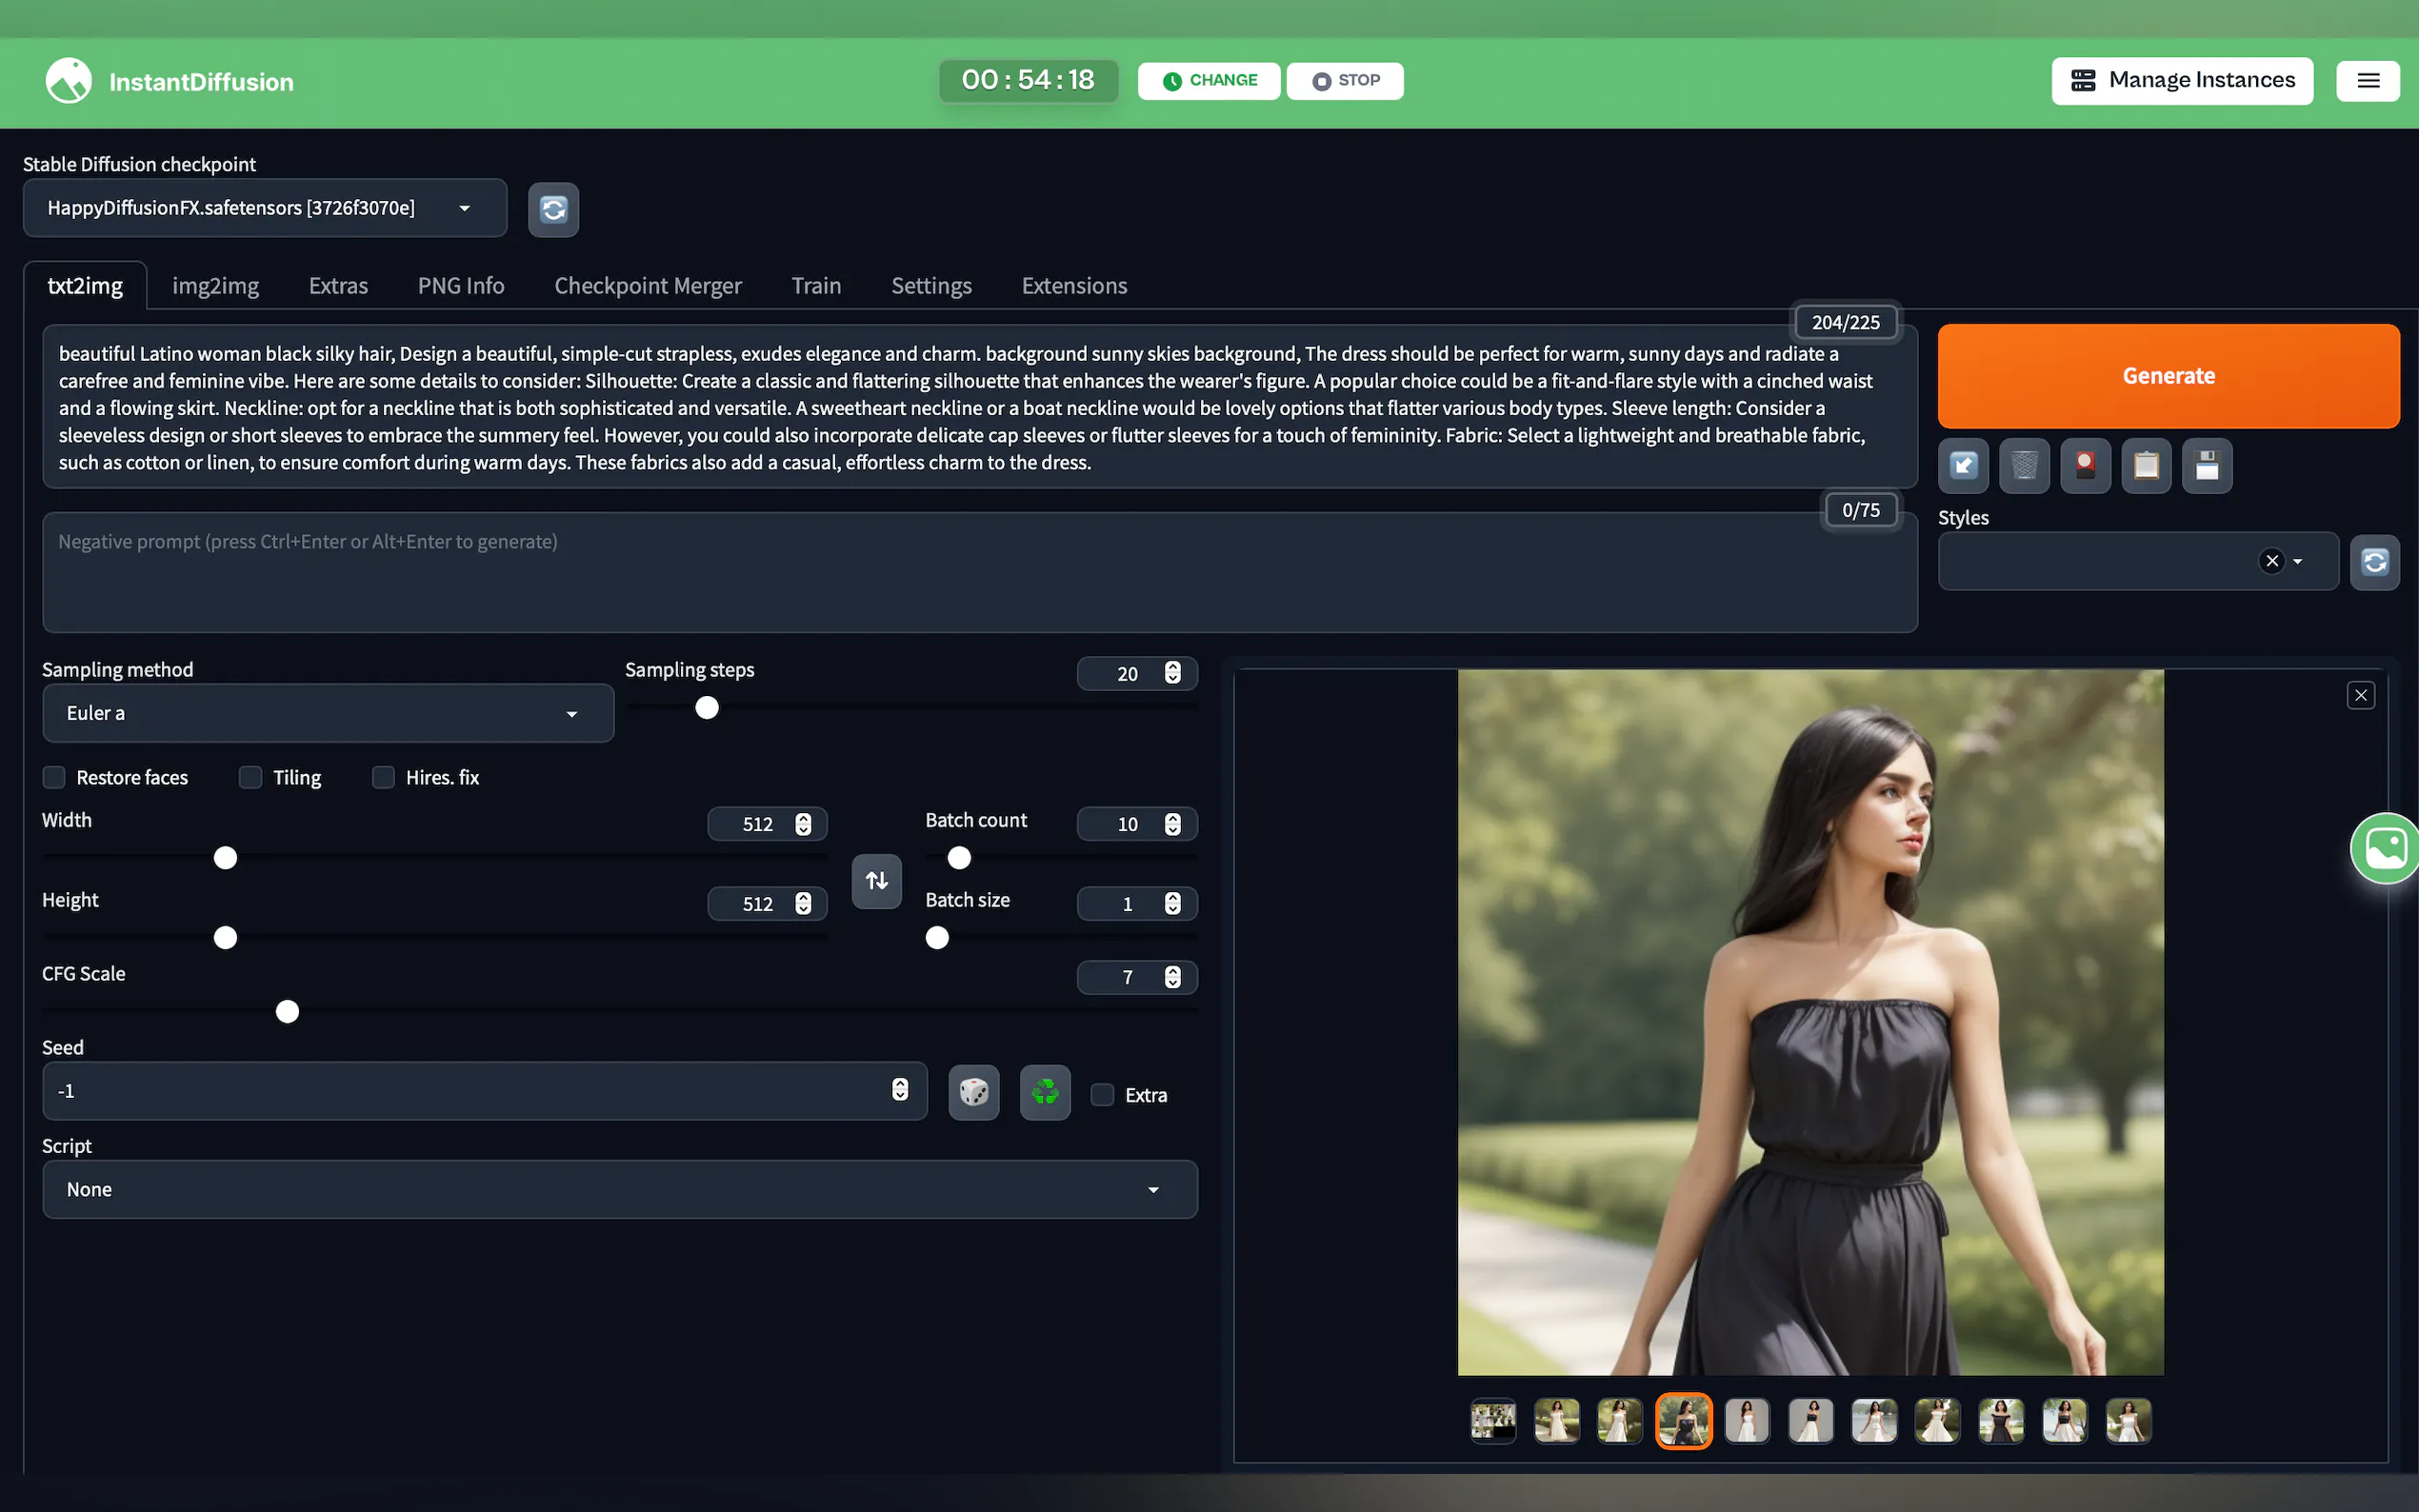Refresh the Stable Diffusion checkpoint list

(x=553, y=209)
